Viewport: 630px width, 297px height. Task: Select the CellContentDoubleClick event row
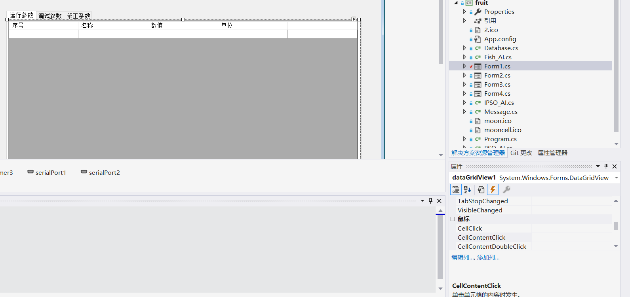pos(531,247)
